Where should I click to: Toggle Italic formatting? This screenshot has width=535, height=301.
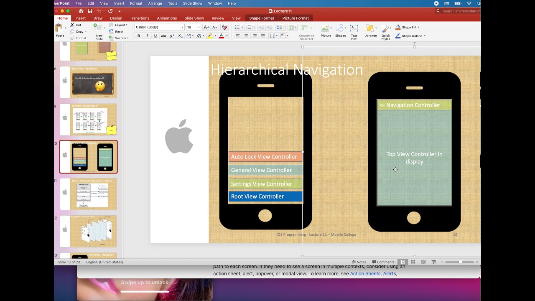147,36
